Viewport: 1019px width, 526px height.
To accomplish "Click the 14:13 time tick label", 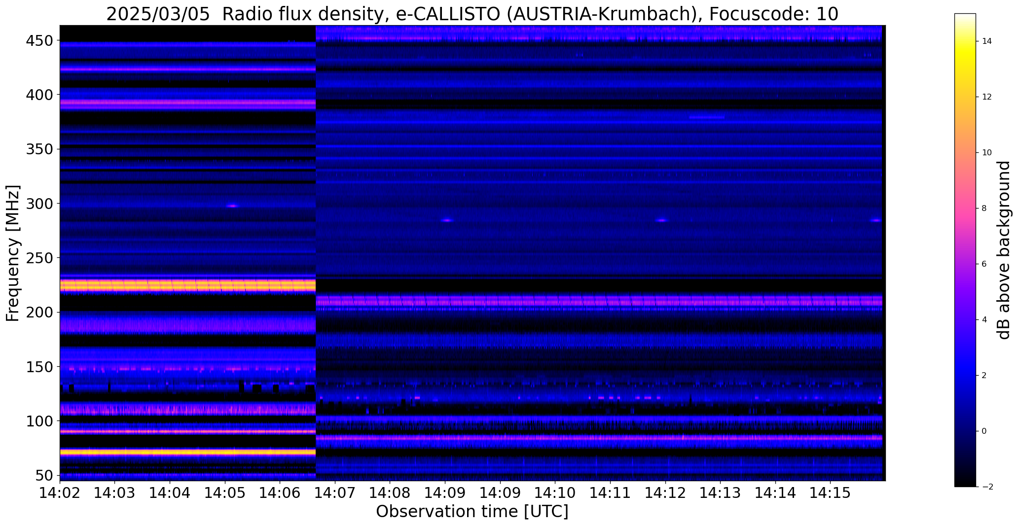I will click(x=720, y=492).
